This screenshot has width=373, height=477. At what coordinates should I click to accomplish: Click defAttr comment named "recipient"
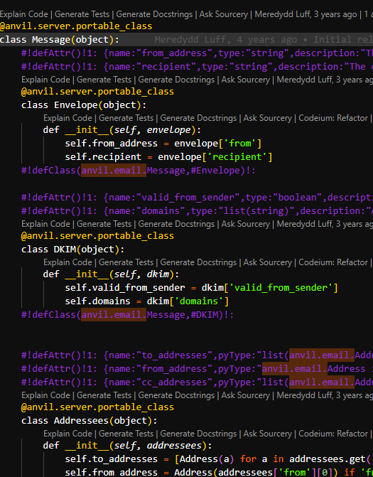(x=197, y=67)
